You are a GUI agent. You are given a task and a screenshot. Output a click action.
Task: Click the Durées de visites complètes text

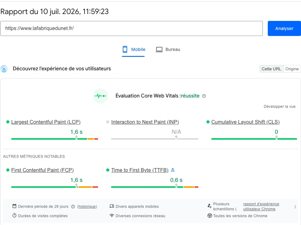coord(43,216)
